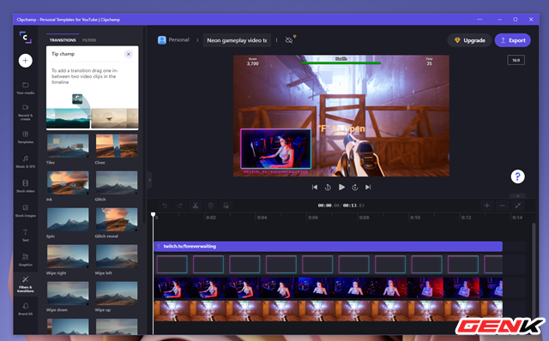Select the twitch.tv/foreverwaiting text clip
This screenshot has height=341, width=549.
pos(328,246)
